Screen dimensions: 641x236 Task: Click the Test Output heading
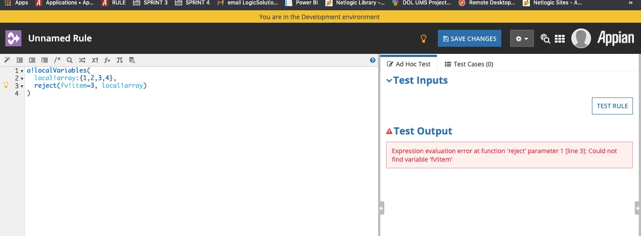point(423,131)
